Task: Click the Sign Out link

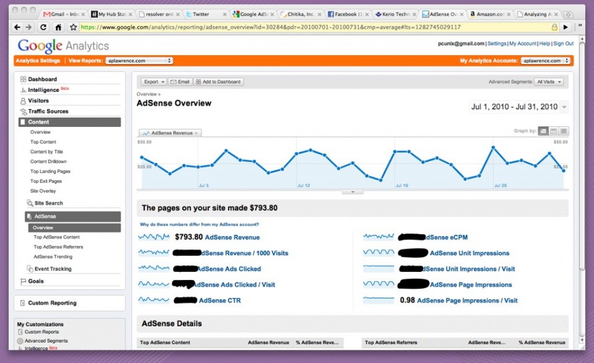Action: click(563, 43)
